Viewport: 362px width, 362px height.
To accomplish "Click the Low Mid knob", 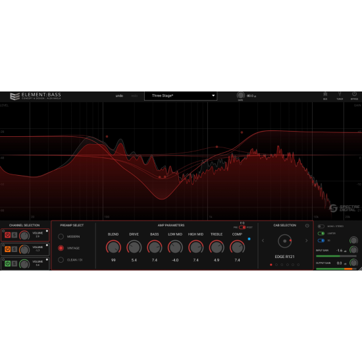I will click(x=175, y=247).
